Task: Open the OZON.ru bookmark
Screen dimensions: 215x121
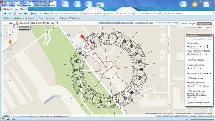Action: point(62,18)
